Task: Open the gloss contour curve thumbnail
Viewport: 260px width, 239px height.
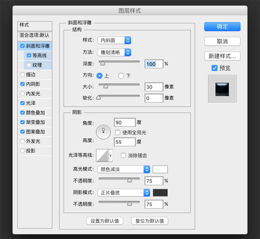Action: click(102, 155)
